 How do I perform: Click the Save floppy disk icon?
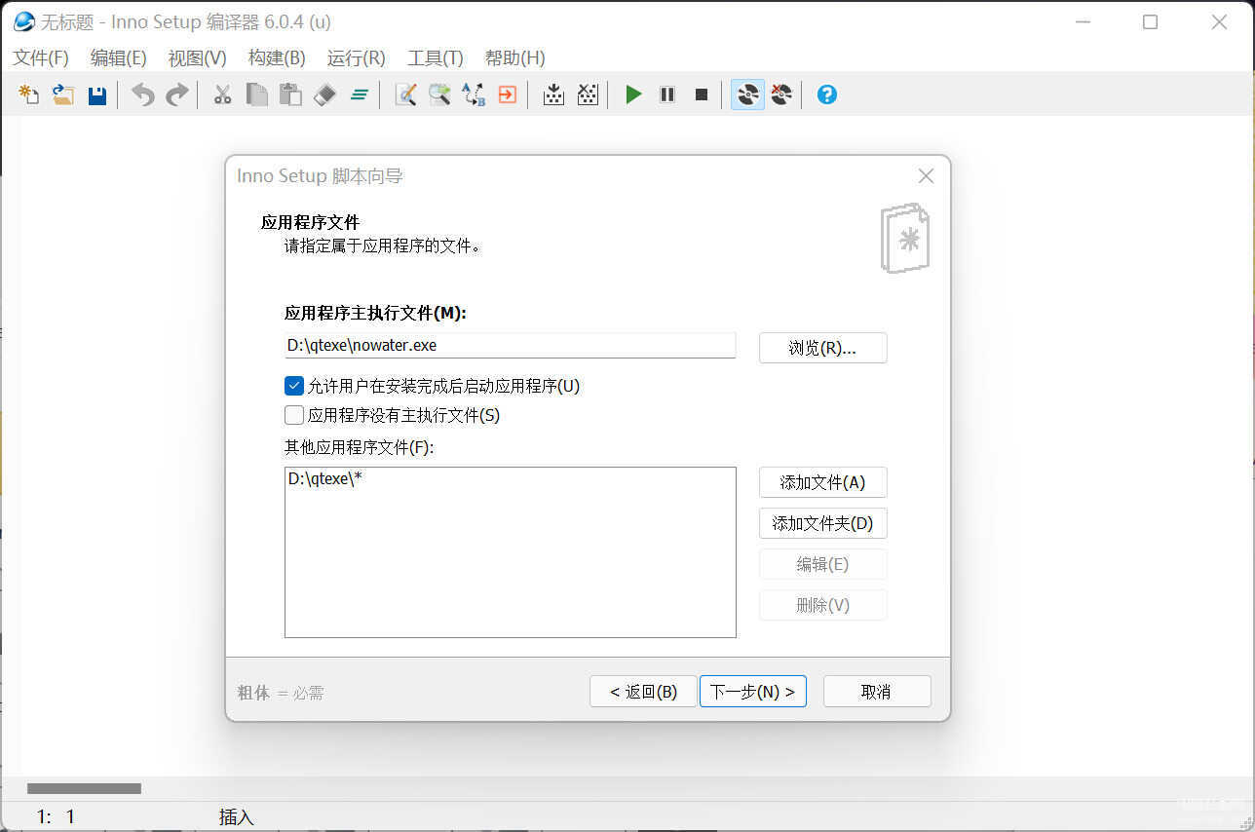tap(97, 95)
